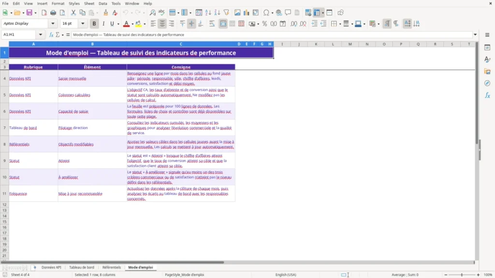The height and width of the screenshot is (278, 495).
Task: Open Find and Replace tool
Action: click(x=152, y=13)
